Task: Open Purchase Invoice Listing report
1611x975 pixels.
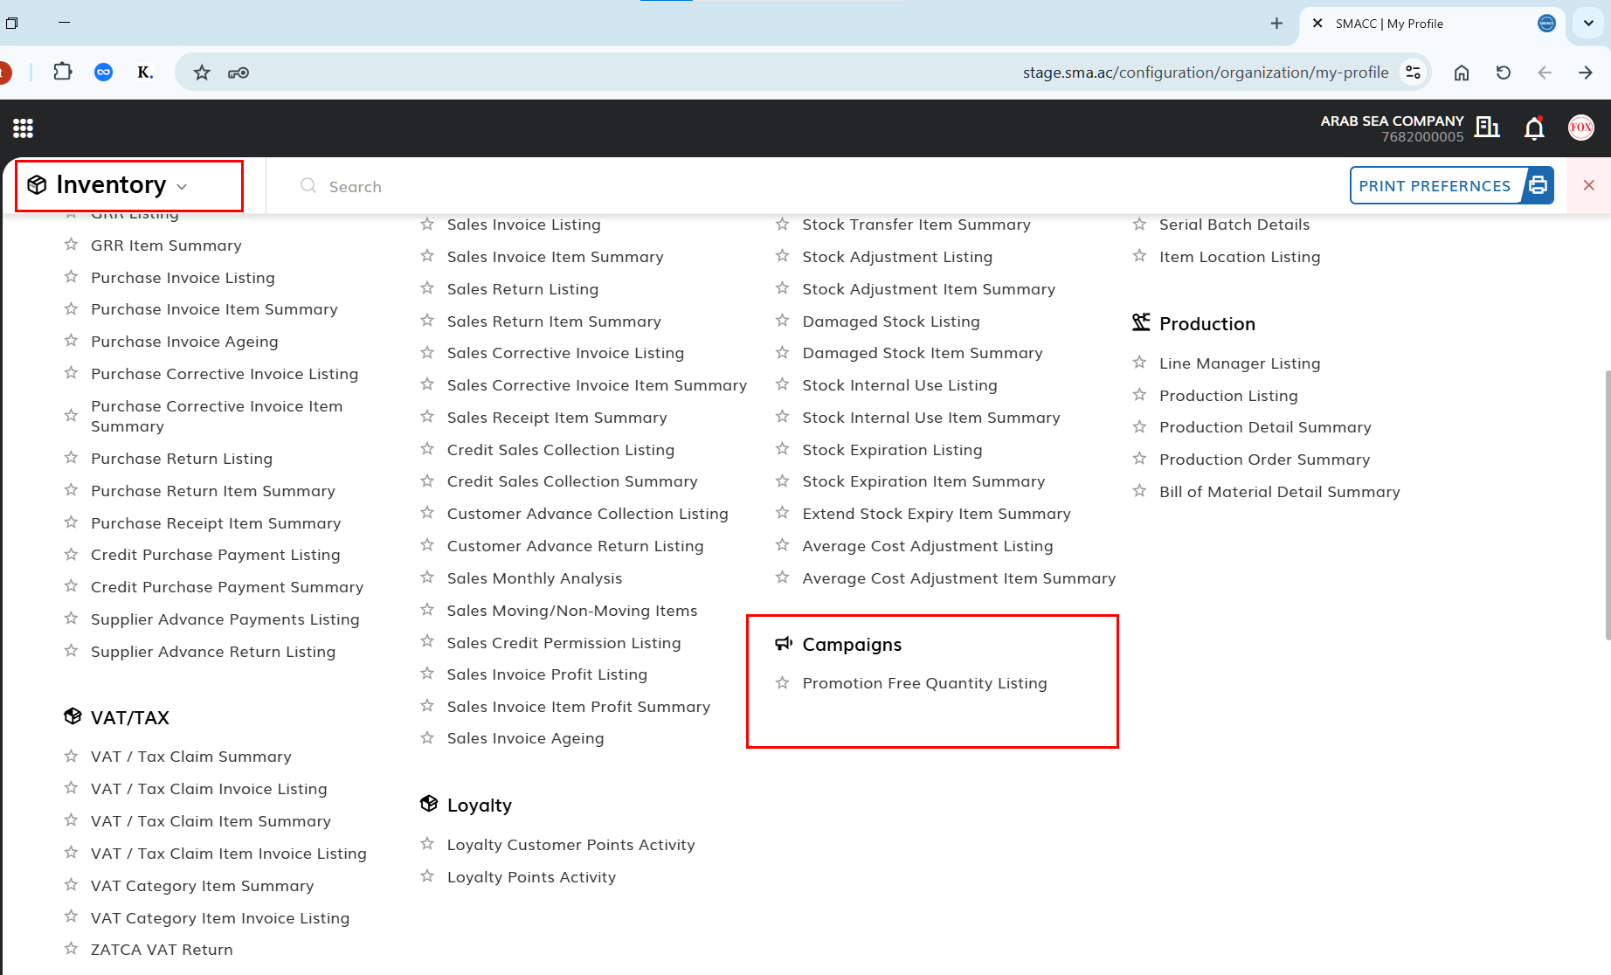Action: click(x=183, y=278)
